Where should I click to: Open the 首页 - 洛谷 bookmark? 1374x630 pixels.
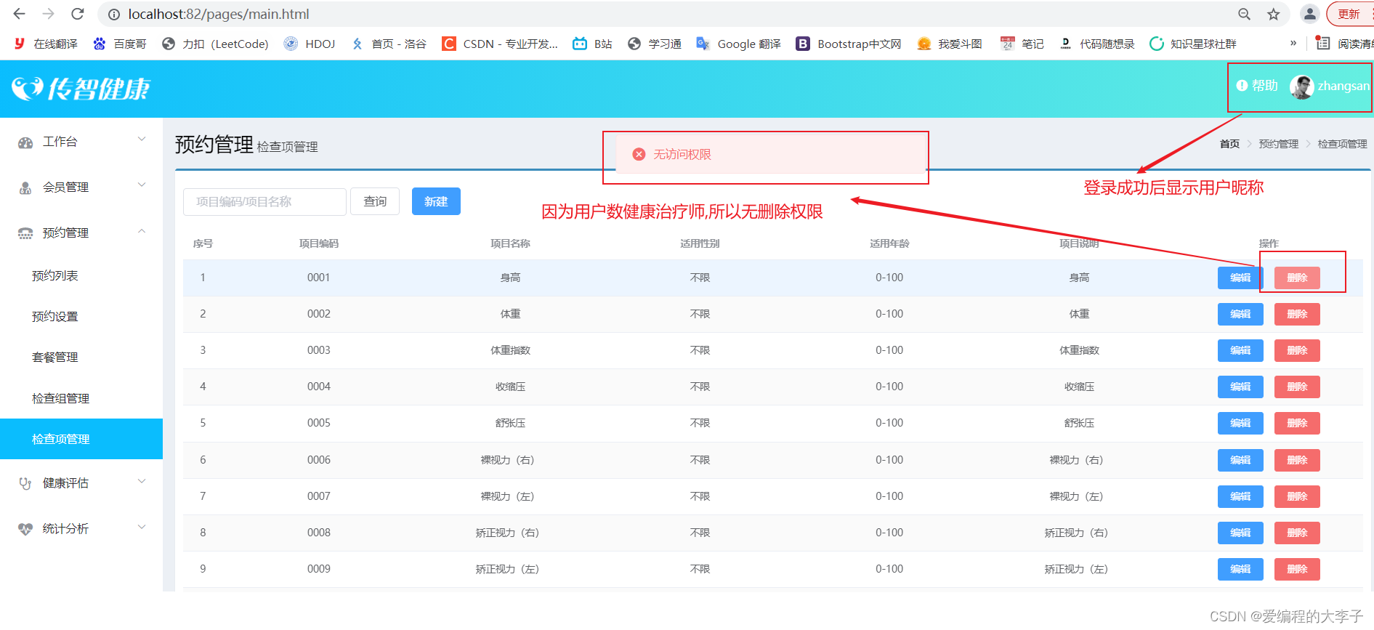pos(389,44)
